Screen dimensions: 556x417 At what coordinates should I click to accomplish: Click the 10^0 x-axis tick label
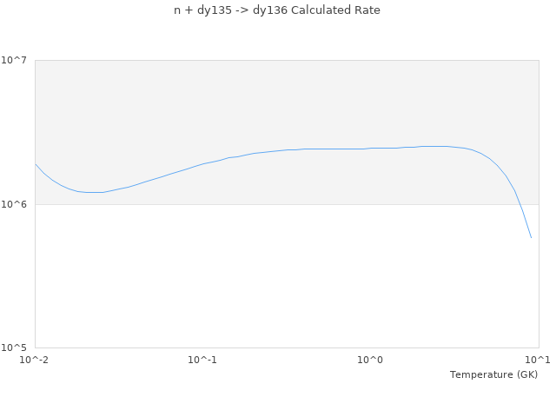(x=371, y=360)
